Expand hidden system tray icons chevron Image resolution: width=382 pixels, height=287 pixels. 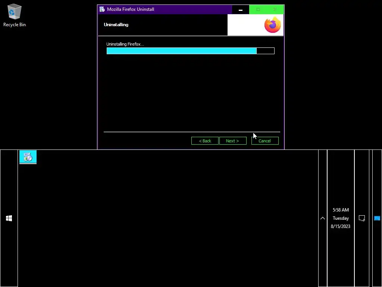[323, 218]
